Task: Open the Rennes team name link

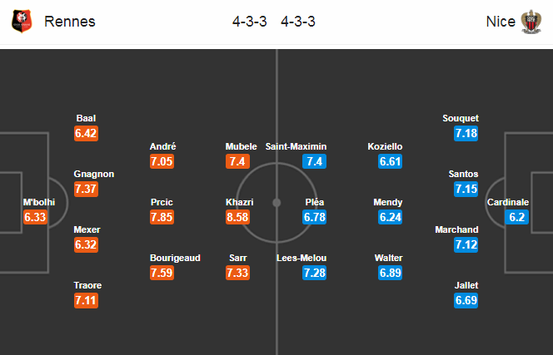Action: [70, 22]
